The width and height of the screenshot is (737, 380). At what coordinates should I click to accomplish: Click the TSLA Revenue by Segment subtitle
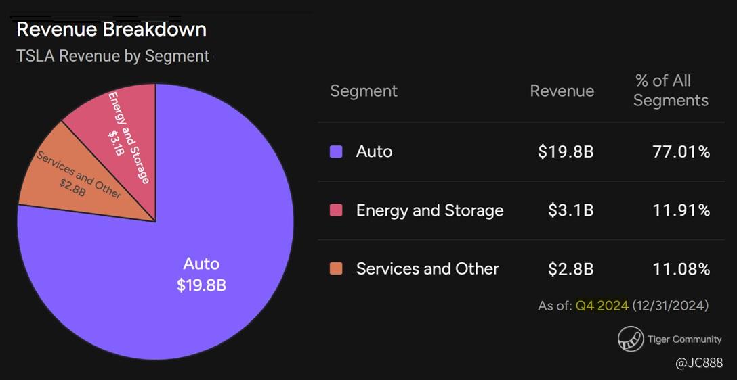112,56
